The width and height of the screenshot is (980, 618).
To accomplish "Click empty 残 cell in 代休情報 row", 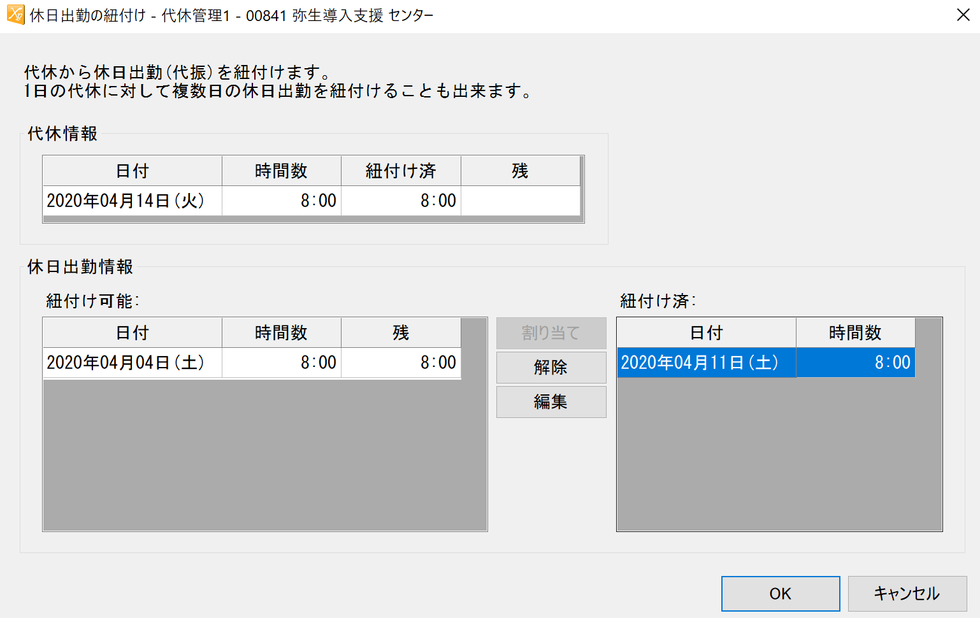I will point(521,201).
